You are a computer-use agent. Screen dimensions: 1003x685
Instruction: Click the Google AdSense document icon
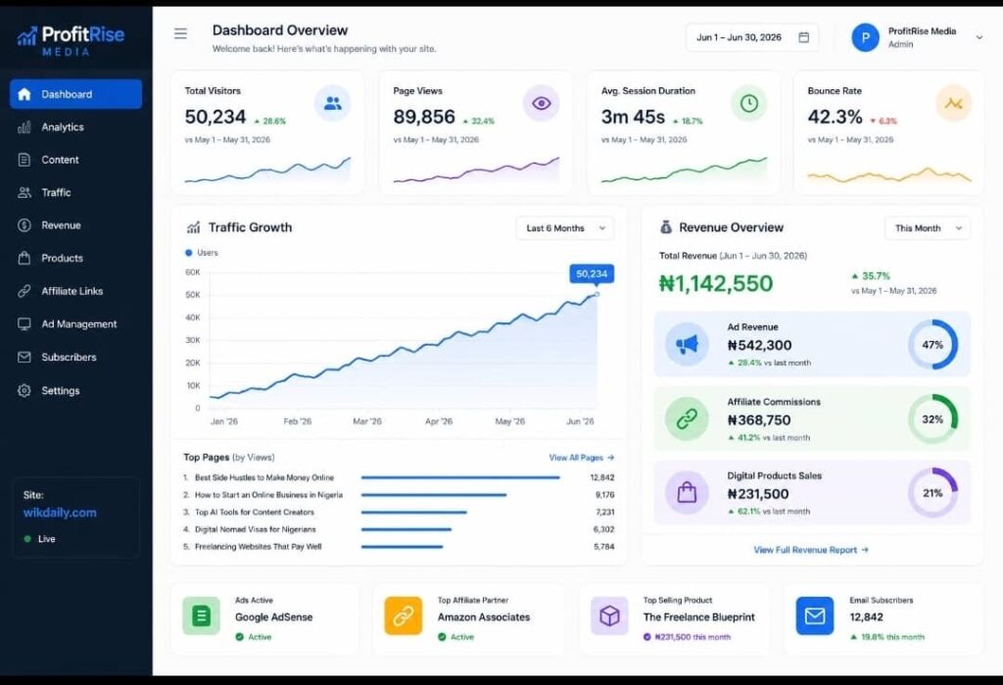pyautogui.click(x=201, y=615)
